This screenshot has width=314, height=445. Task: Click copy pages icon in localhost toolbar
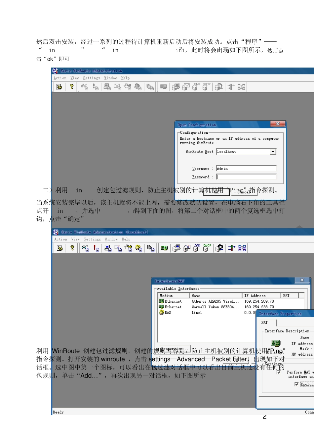pyautogui.click(x=151, y=248)
